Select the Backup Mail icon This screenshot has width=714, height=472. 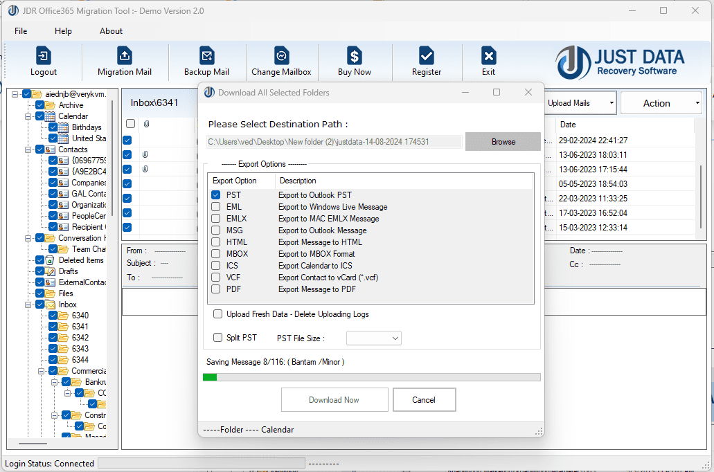[x=206, y=62]
